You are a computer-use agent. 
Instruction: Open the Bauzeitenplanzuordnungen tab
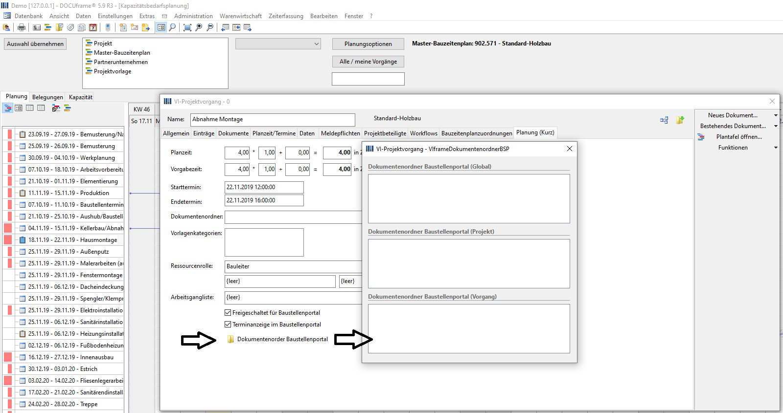point(477,133)
